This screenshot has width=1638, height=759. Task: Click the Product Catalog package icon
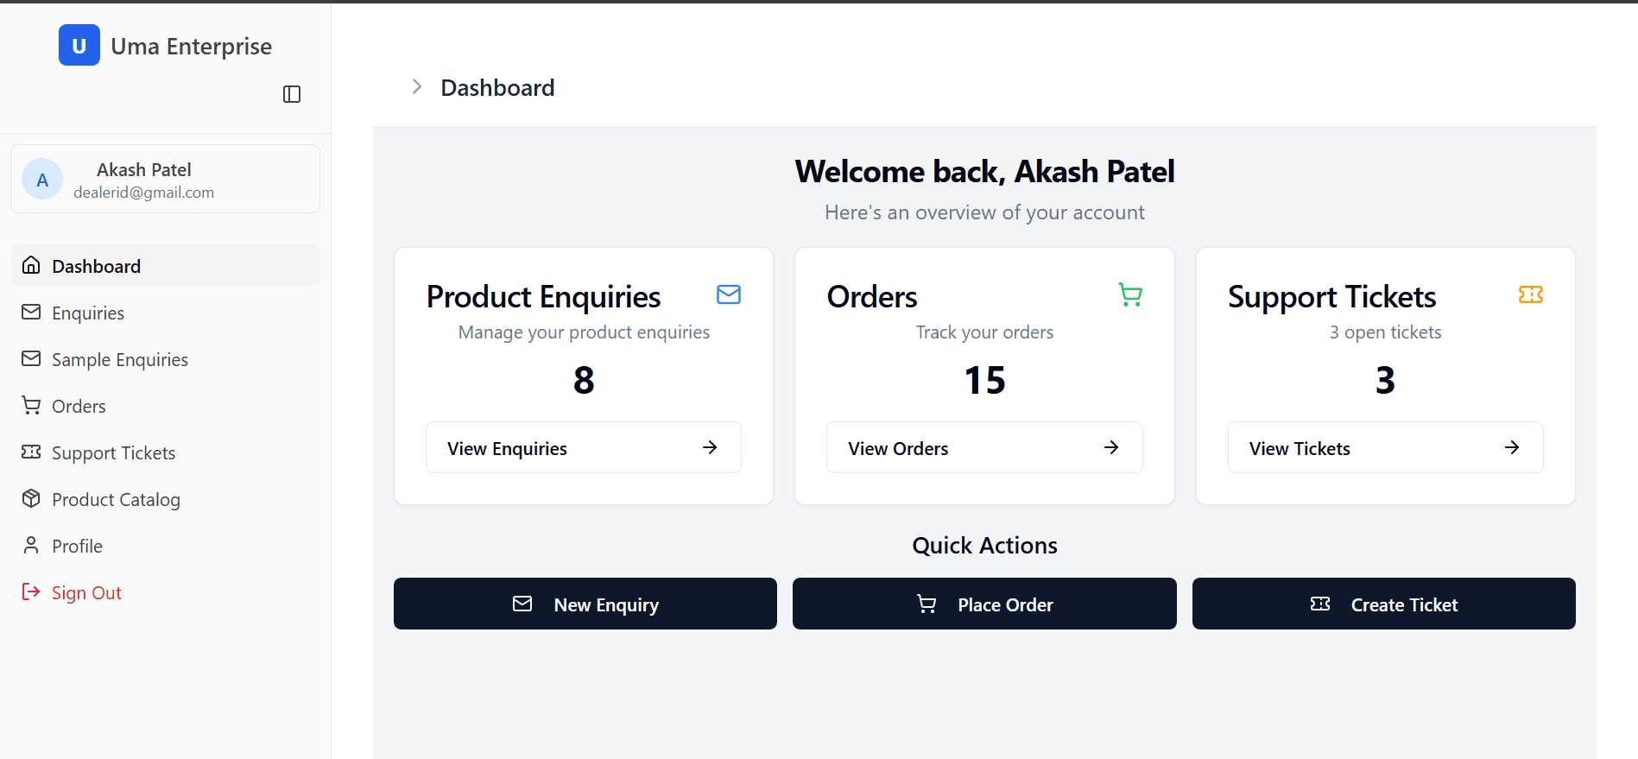point(31,498)
